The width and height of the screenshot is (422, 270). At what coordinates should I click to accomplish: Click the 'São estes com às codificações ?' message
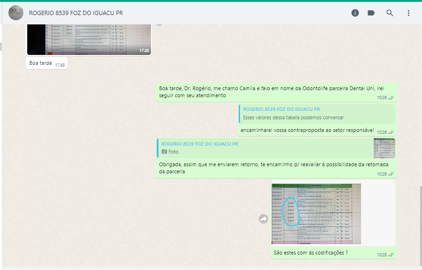click(x=310, y=253)
